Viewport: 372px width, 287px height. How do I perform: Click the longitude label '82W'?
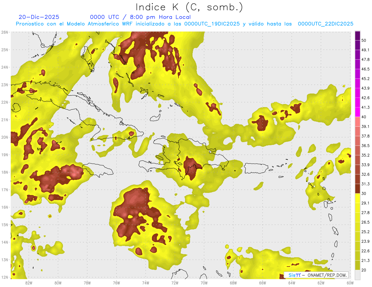tap(29, 283)
